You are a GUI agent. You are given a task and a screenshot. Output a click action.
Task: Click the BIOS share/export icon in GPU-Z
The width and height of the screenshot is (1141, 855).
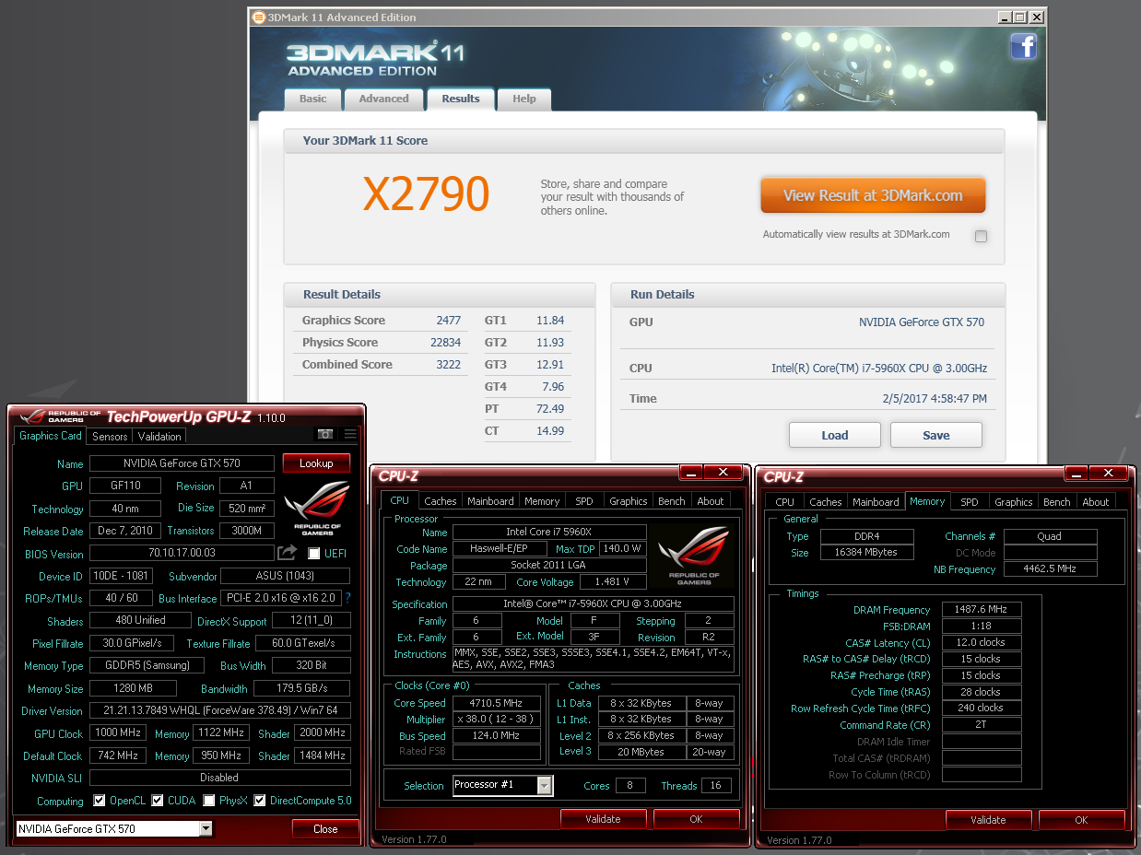288,553
